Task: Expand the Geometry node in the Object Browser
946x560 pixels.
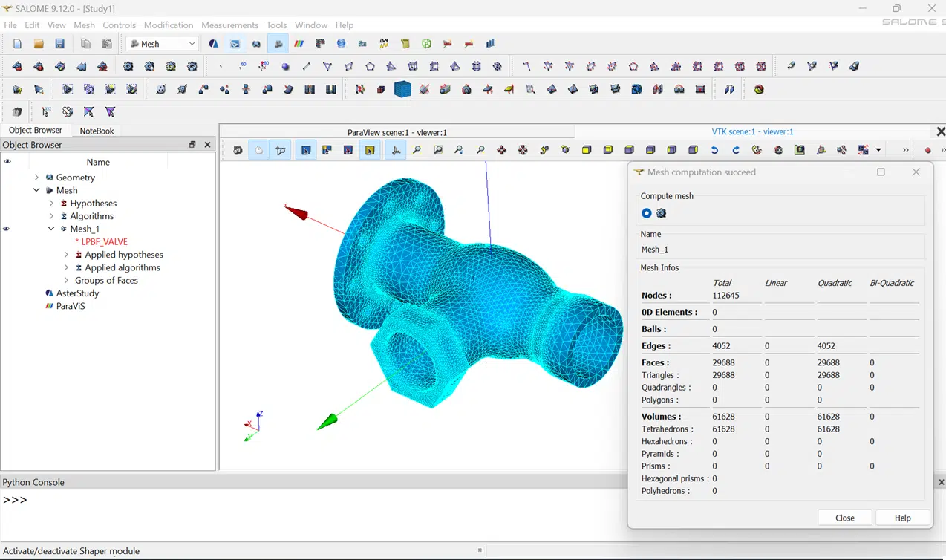Action: click(x=36, y=178)
